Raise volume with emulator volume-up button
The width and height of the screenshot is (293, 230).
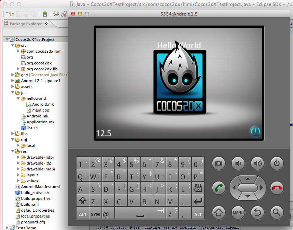click(x=257, y=163)
